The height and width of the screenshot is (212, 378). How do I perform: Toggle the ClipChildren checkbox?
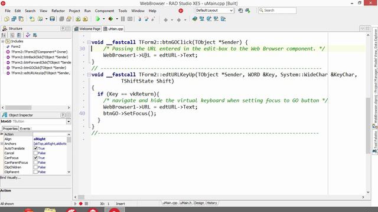click(35, 167)
